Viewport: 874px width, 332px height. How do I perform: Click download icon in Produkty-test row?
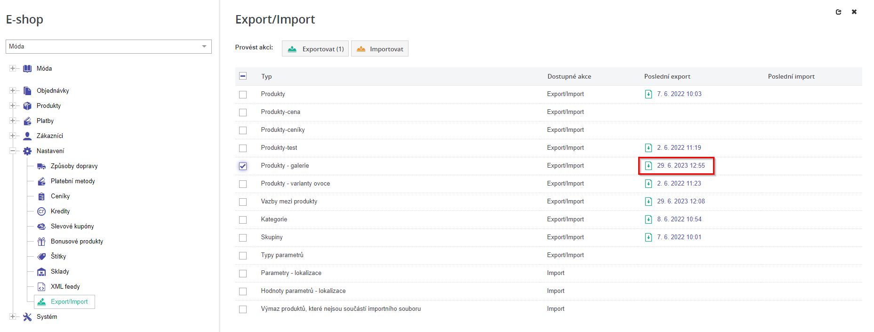coord(649,148)
